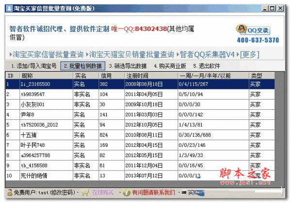Screen dimensions: 291x203
Task: Click the QQ交谈 penguin chat icon
Action: tap(253, 30)
